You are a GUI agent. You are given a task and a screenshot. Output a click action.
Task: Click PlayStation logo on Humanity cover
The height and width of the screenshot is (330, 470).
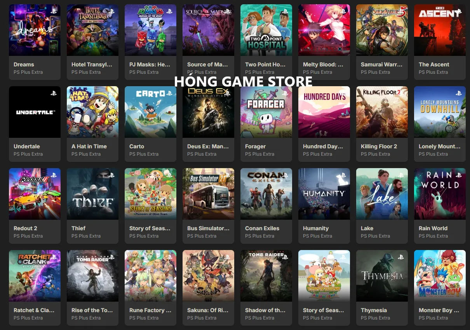[x=343, y=175]
